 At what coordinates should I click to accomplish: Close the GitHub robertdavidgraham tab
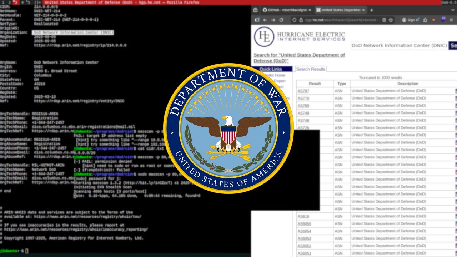click(309, 10)
